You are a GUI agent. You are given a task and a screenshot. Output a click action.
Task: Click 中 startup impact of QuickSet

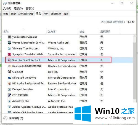pyautogui.click(x=102, y=72)
